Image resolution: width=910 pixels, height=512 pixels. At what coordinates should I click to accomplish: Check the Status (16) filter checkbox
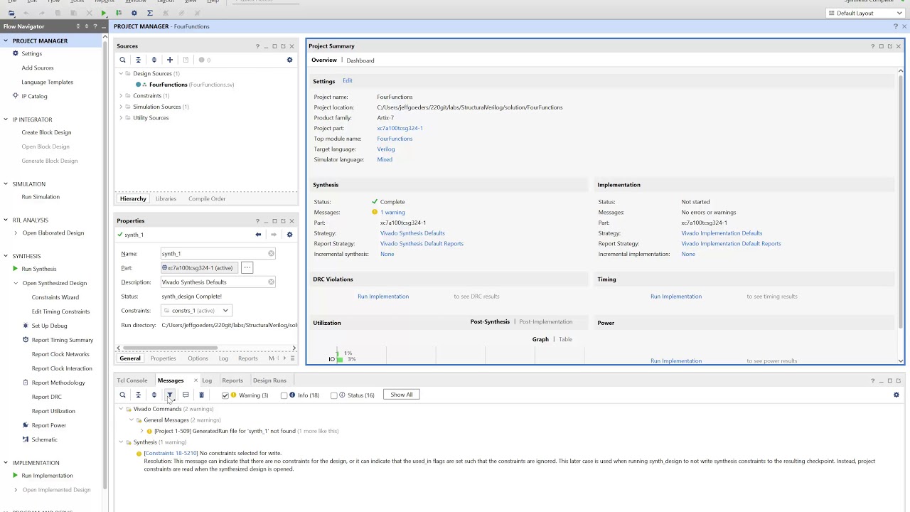pyautogui.click(x=333, y=395)
